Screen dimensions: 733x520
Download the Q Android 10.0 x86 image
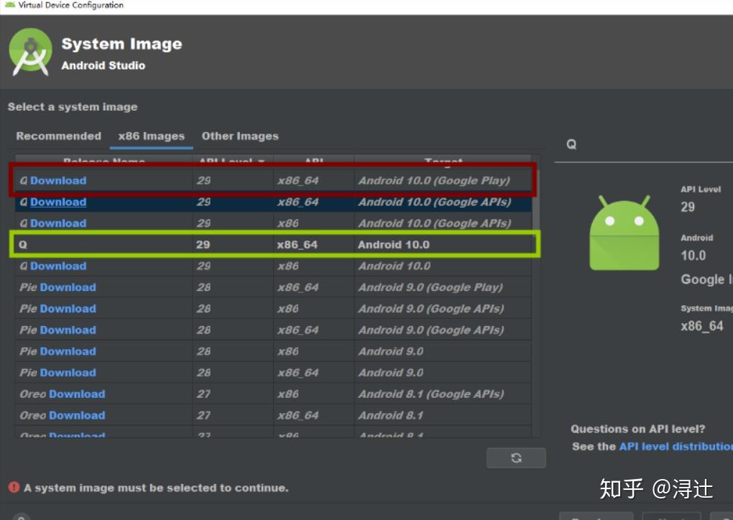tap(57, 266)
